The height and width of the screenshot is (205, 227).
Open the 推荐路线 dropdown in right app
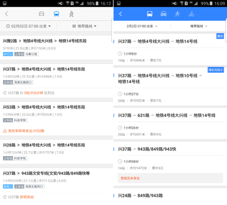click(x=199, y=26)
